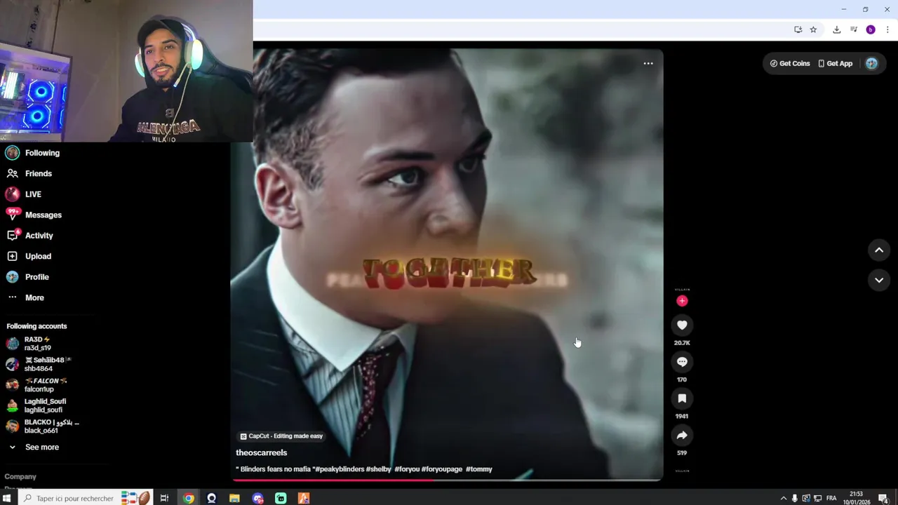
Task: Open followed account laghlid_soufi
Action: point(36,405)
